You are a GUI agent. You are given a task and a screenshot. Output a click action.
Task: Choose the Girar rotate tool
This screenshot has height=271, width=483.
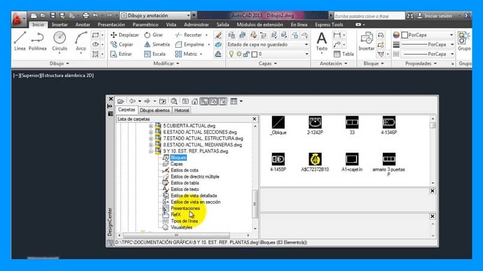(153, 35)
